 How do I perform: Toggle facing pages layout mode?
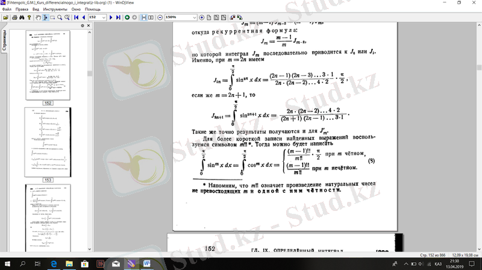coord(151,18)
